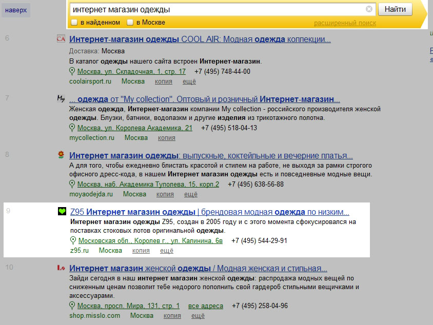This screenshot has width=433, height=325.
Task: Open копия link for coolairsport.ru
Action: (164, 82)
